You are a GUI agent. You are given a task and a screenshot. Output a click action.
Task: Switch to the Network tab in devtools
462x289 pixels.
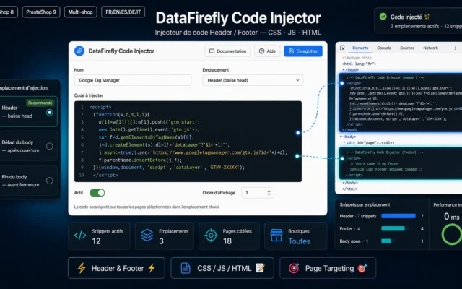pos(430,48)
